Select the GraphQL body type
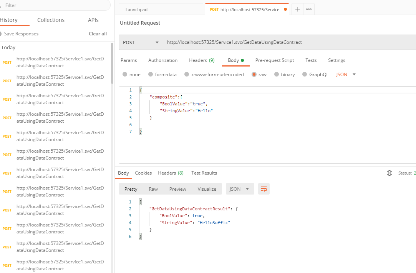 pyautogui.click(x=305, y=74)
